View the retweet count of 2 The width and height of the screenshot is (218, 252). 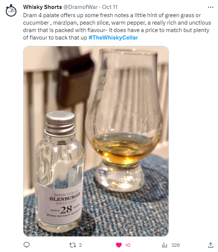(x=80, y=245)
